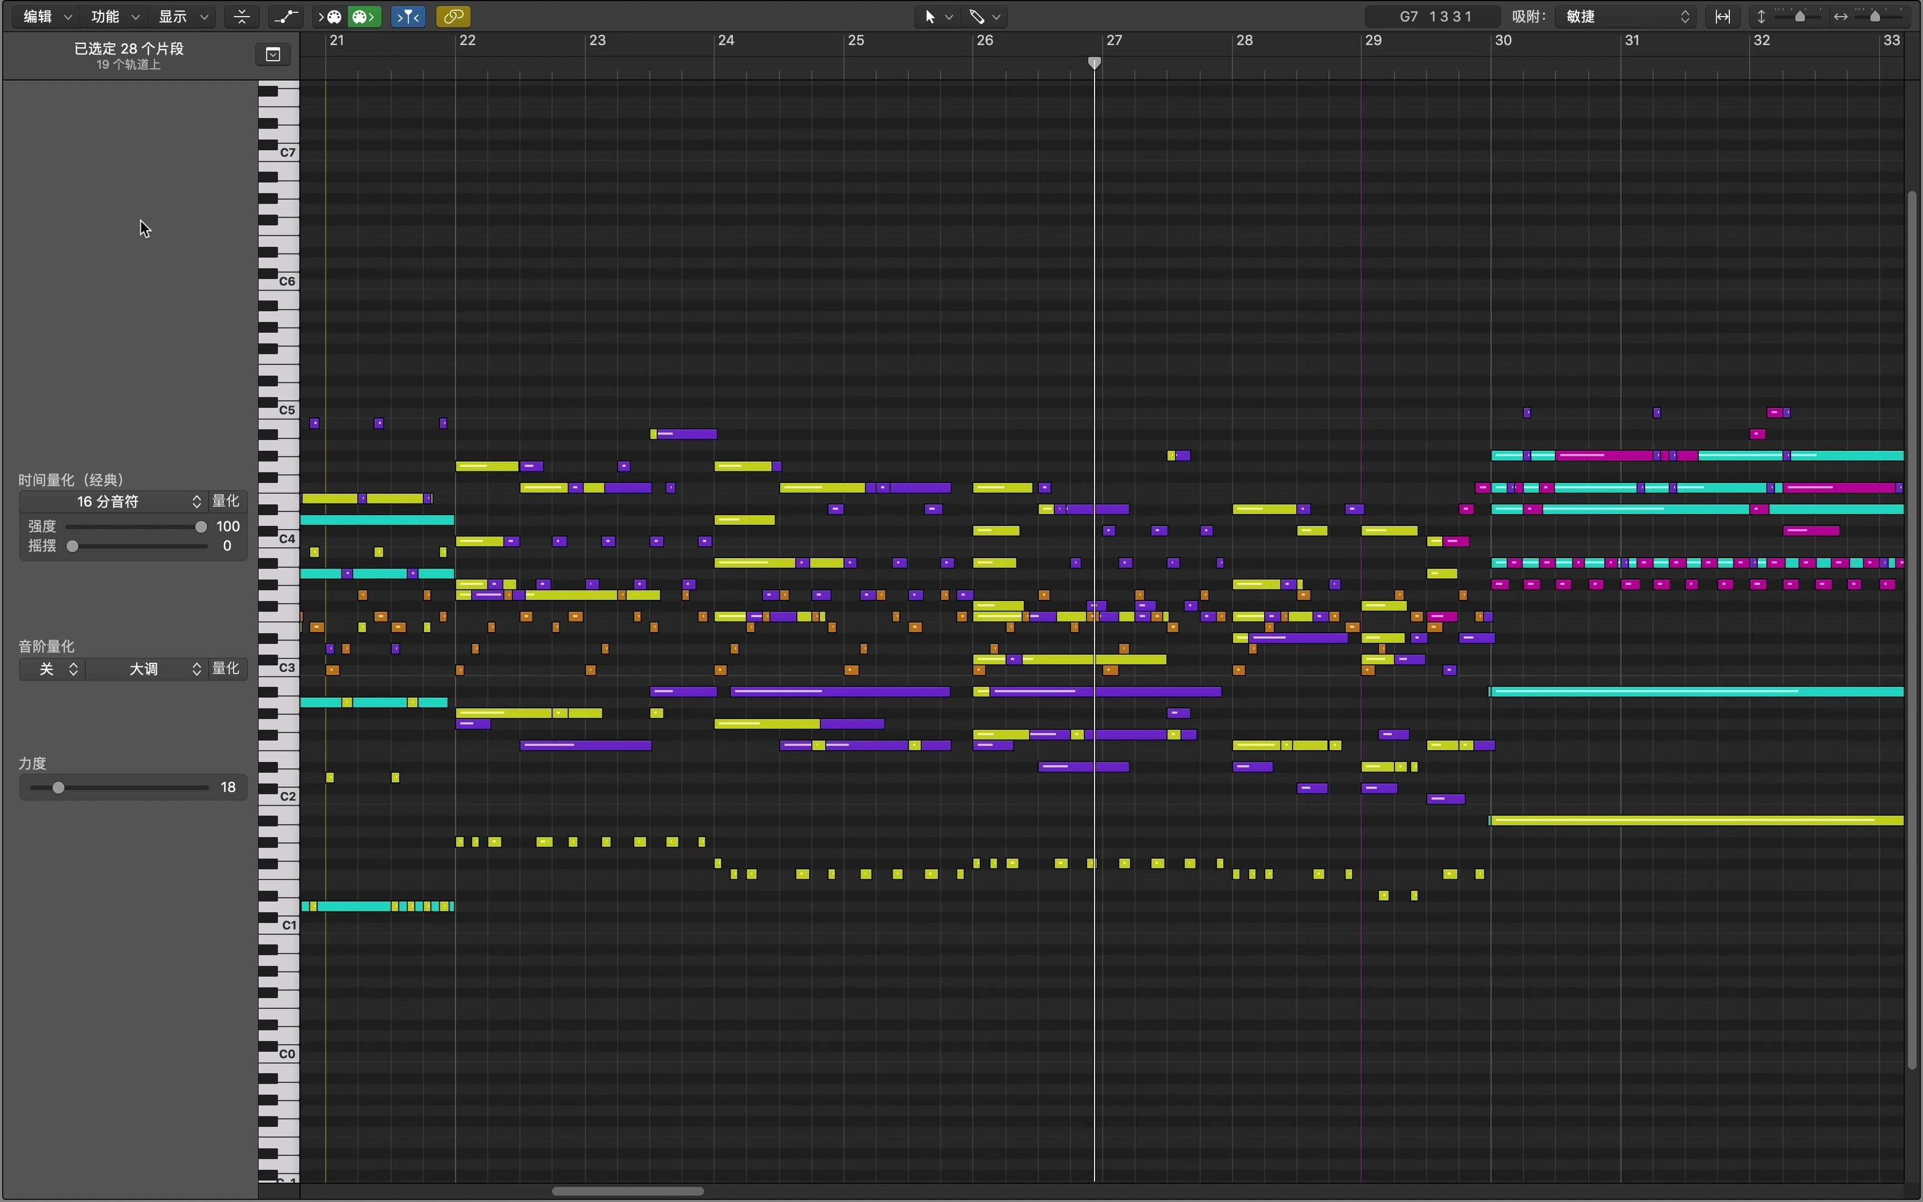Screen dimensions: 1923x1202
Task: Toggle the MIDI In palette button
Action: [331, 17]
